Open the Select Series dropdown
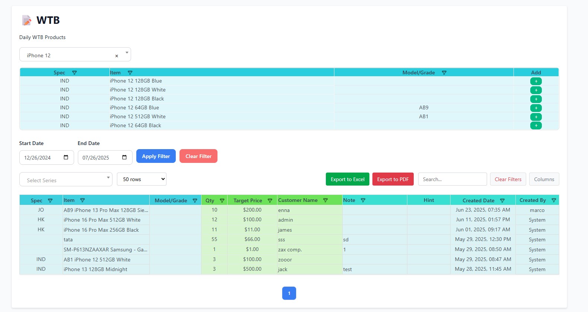 (66, 179)
